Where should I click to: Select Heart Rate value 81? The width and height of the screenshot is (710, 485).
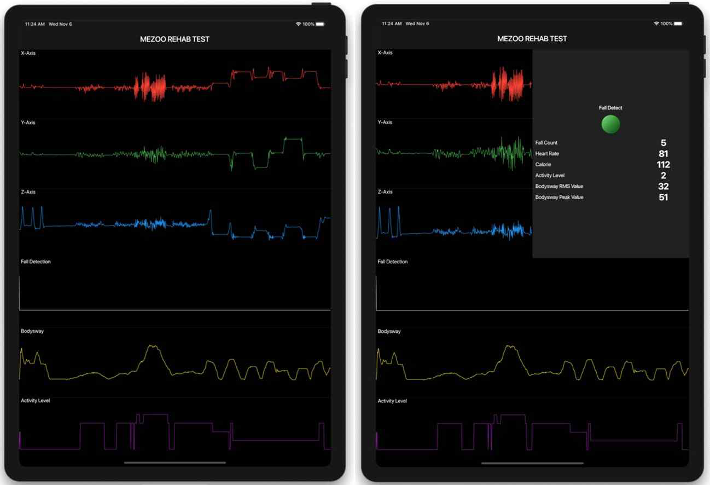[664, 154]
